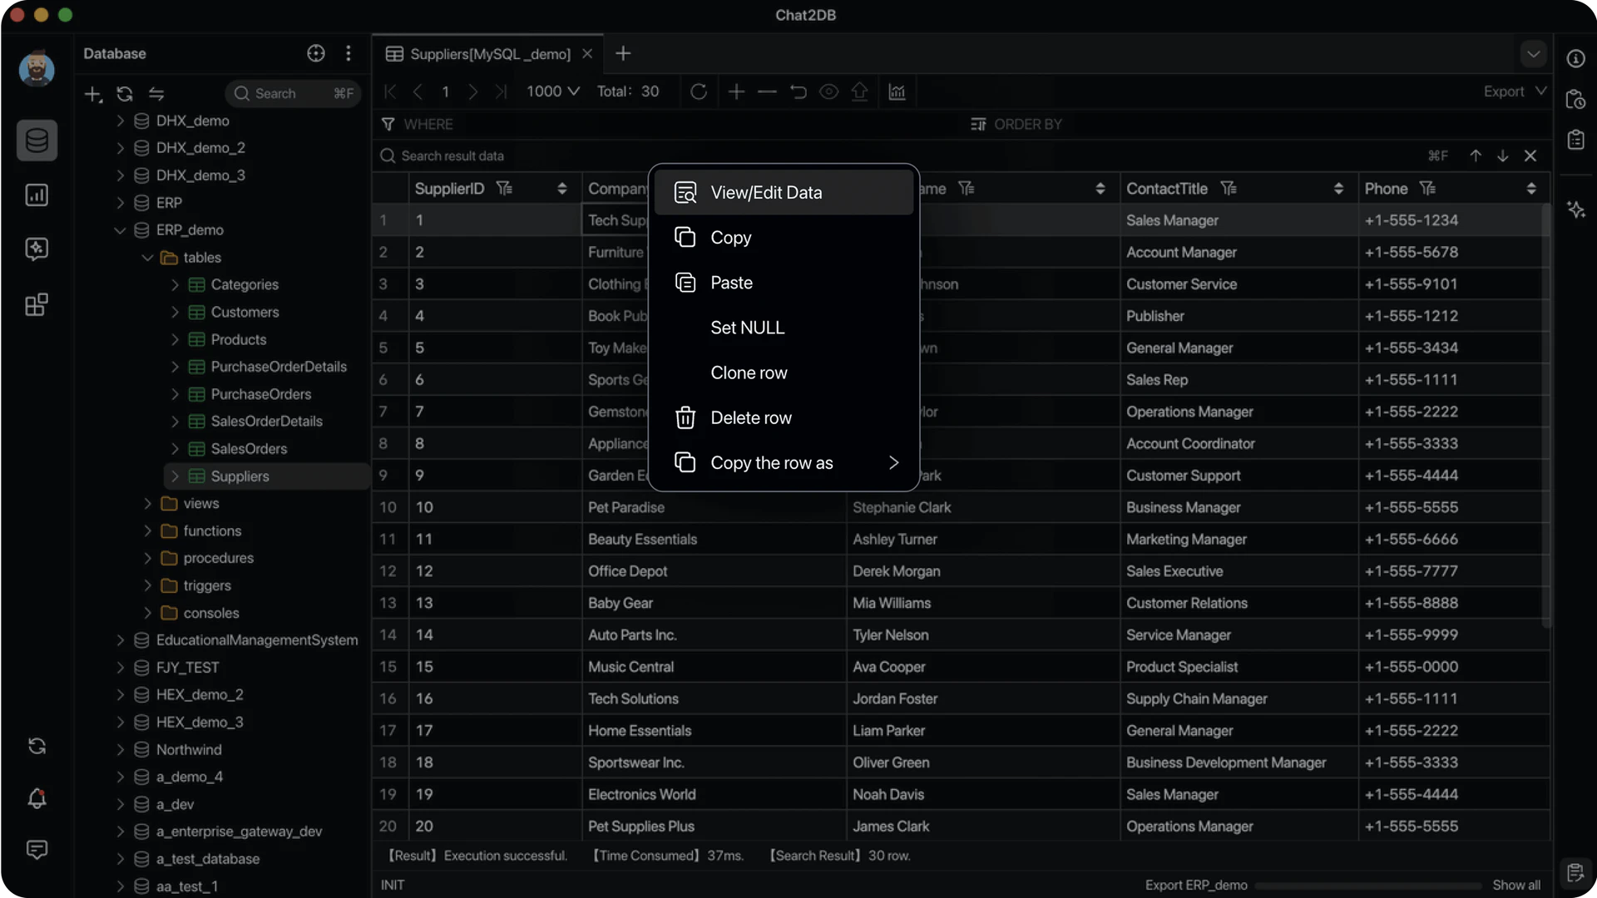Select Set NULL from the context menu
The height and width of the screenshot is (898, 1597).
[x=747, y=327]
